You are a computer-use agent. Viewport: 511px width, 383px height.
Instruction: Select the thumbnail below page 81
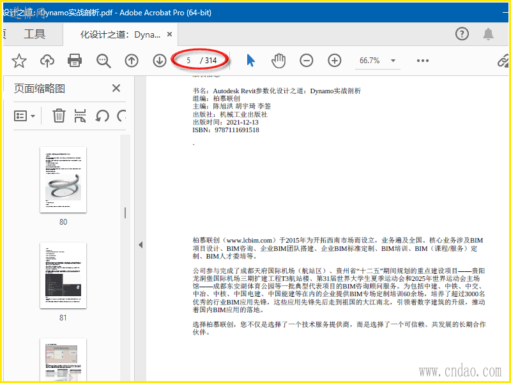[x=63, y=359]
